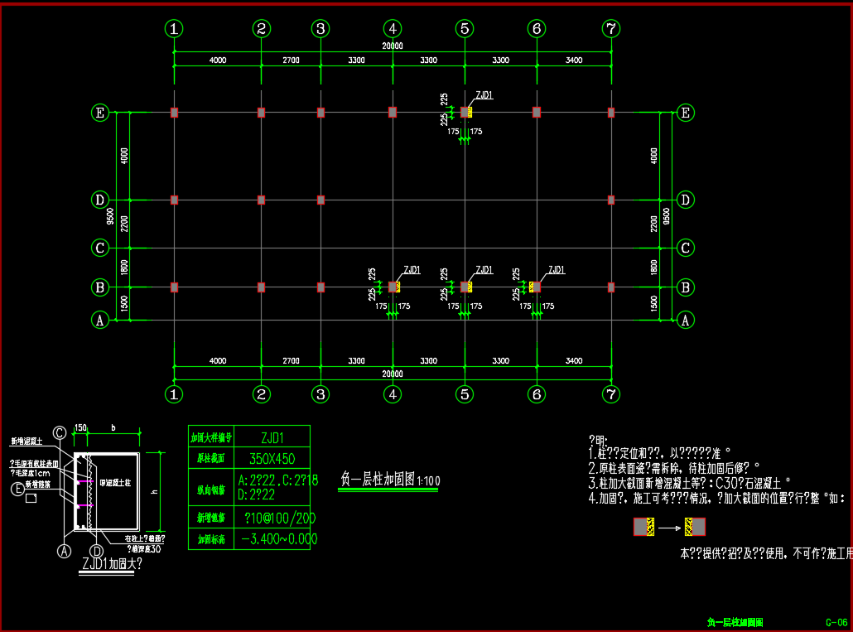
Task: Click the legend column left of the arrow
Action: click(644, 526)
